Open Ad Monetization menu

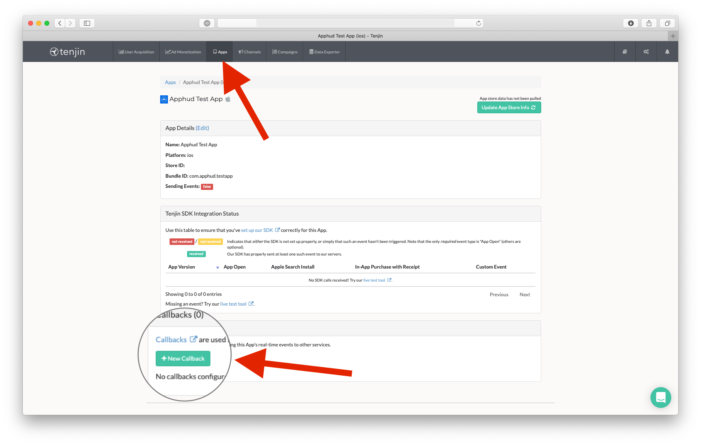183,52
